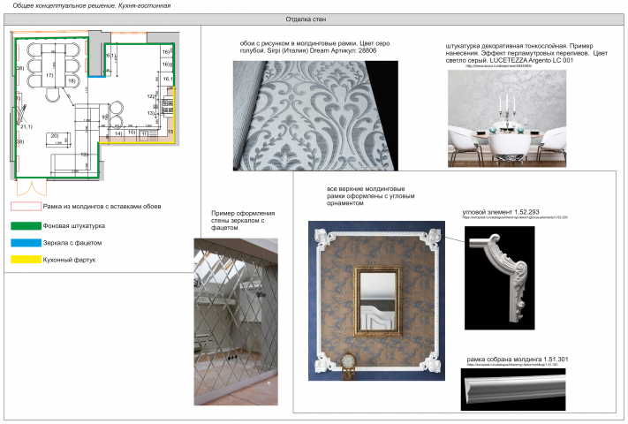Select the все верхние молдинговые рамки caption
This screenshot has width=628, height=424.
click(x=370, y=196)
